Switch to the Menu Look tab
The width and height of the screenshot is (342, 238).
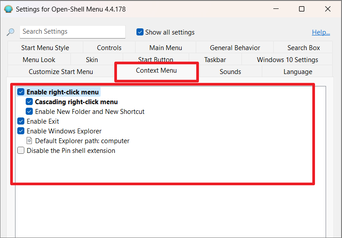click(39, 59)
